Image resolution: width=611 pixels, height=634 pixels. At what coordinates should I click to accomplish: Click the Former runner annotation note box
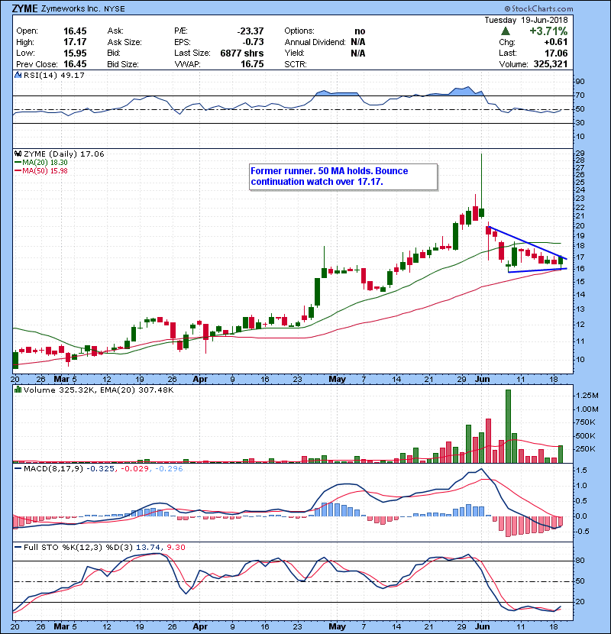(344, 176)
